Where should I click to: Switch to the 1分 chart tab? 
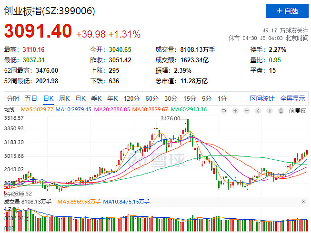tap(222, 98)
